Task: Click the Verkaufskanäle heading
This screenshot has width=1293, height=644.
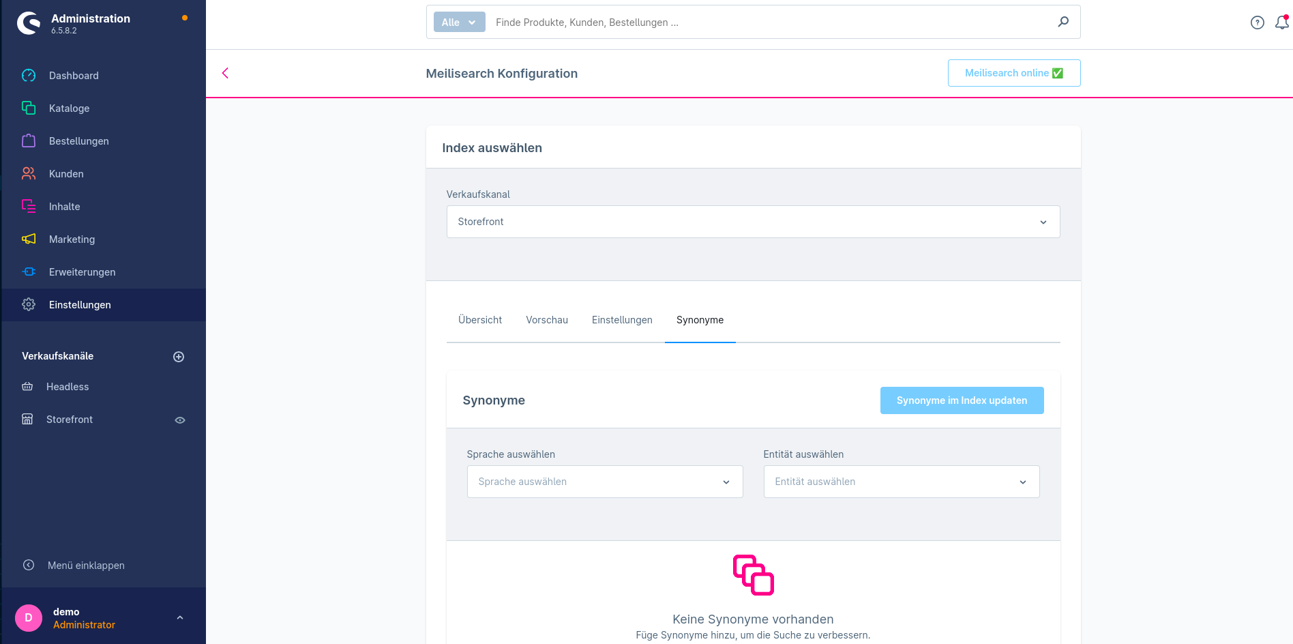Action: [58, 356]
